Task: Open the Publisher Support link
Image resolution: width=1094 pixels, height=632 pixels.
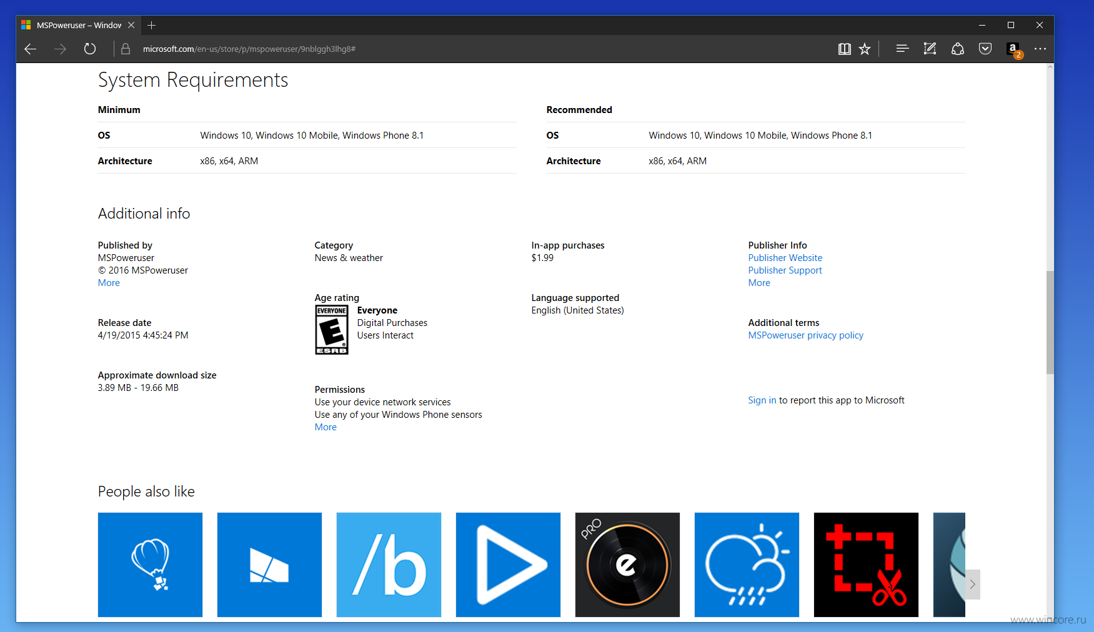Action: click(x=785, y=270)
